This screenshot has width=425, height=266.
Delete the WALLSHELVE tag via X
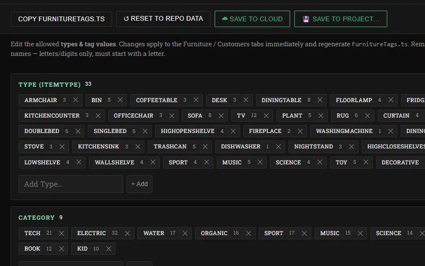(x=153, y=162)
